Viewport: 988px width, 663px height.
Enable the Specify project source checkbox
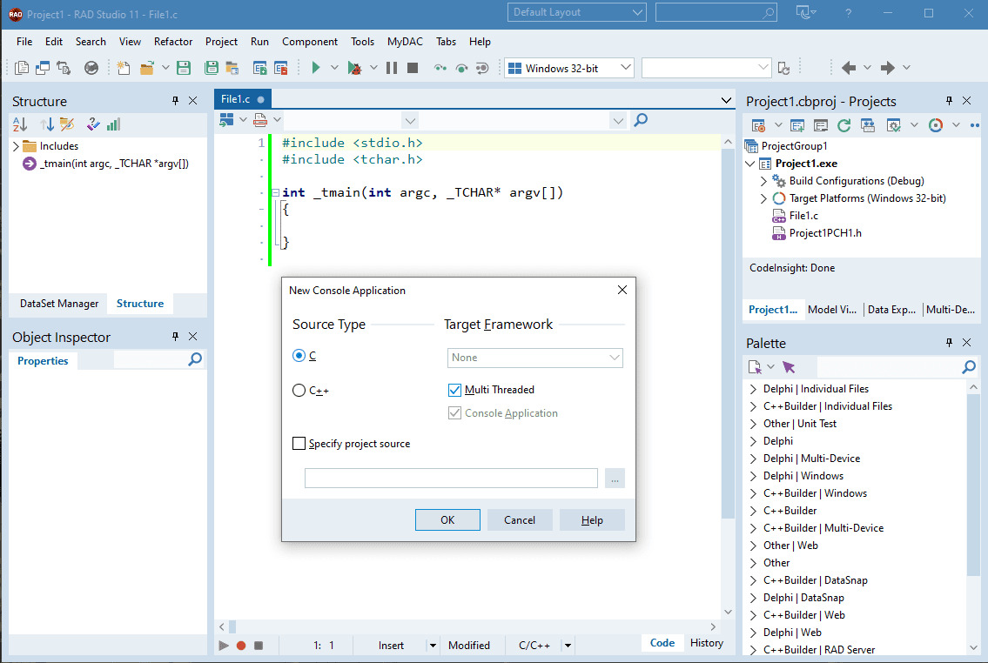299,444
